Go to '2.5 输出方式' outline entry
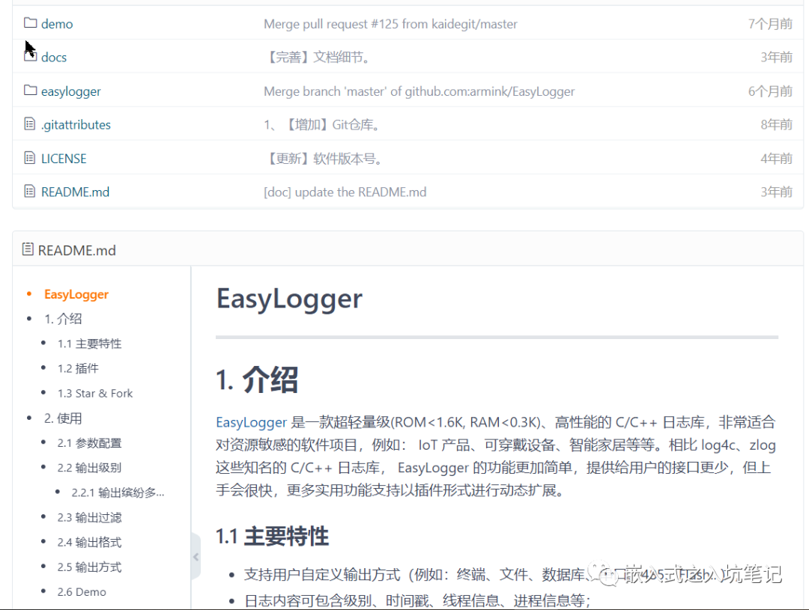Screen dimensions: 809x610 pos(89,567)
